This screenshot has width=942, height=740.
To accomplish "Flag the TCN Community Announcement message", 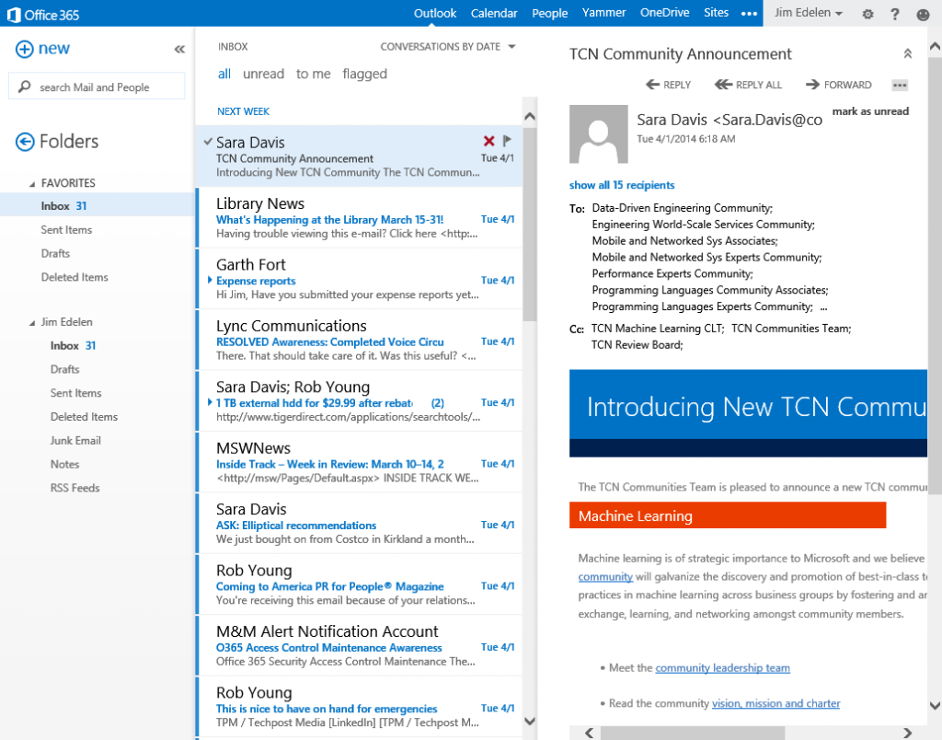I will pos(506,141).
